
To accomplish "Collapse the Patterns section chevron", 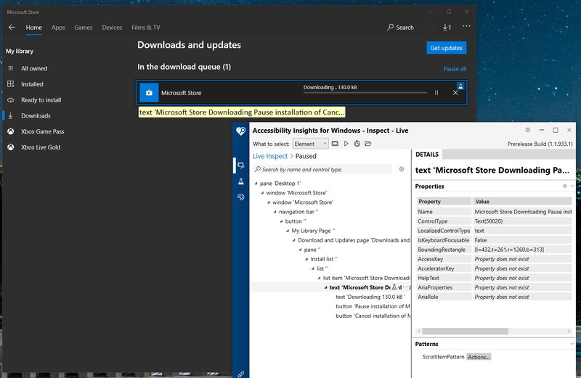I will coord(572,344).
